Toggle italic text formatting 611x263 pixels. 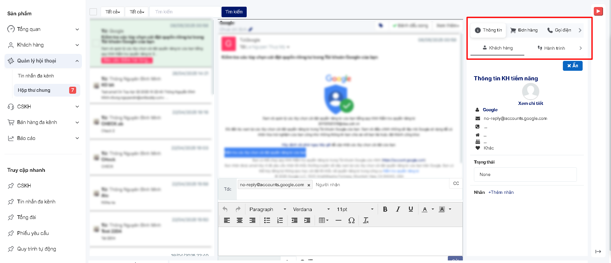tap(398, 209)
